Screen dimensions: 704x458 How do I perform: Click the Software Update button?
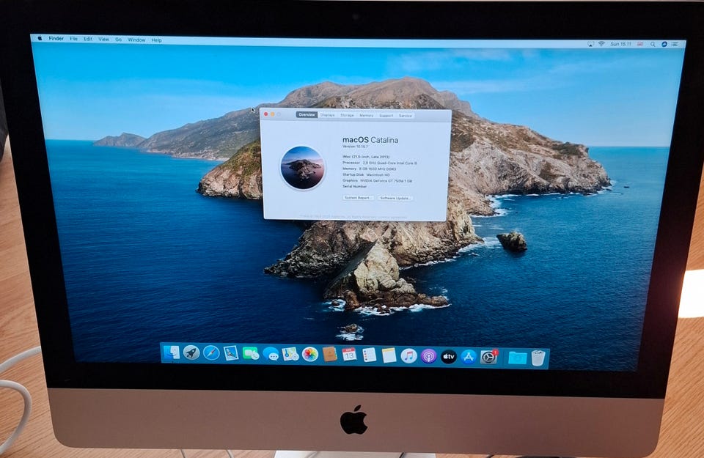pos(395,198)
